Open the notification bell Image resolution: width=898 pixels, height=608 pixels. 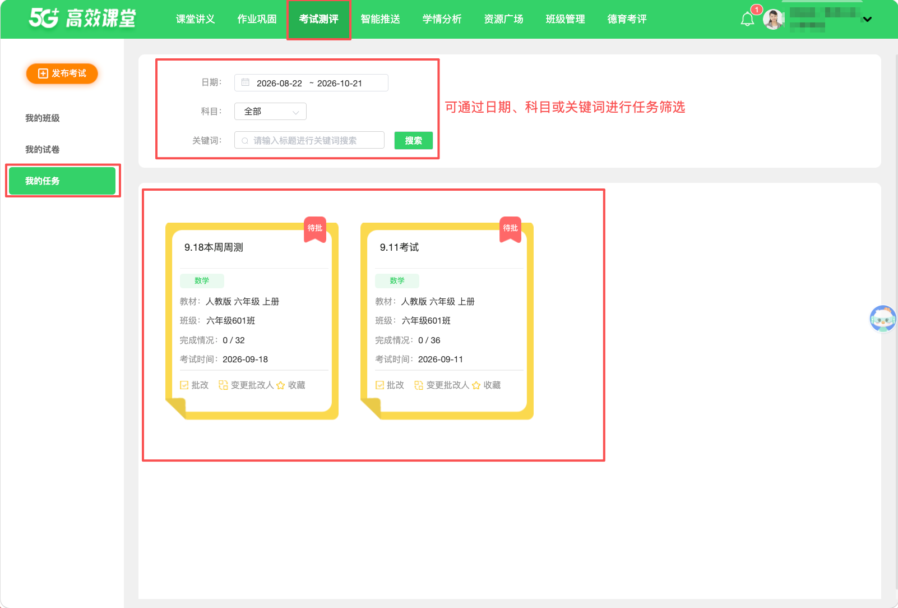747,20
